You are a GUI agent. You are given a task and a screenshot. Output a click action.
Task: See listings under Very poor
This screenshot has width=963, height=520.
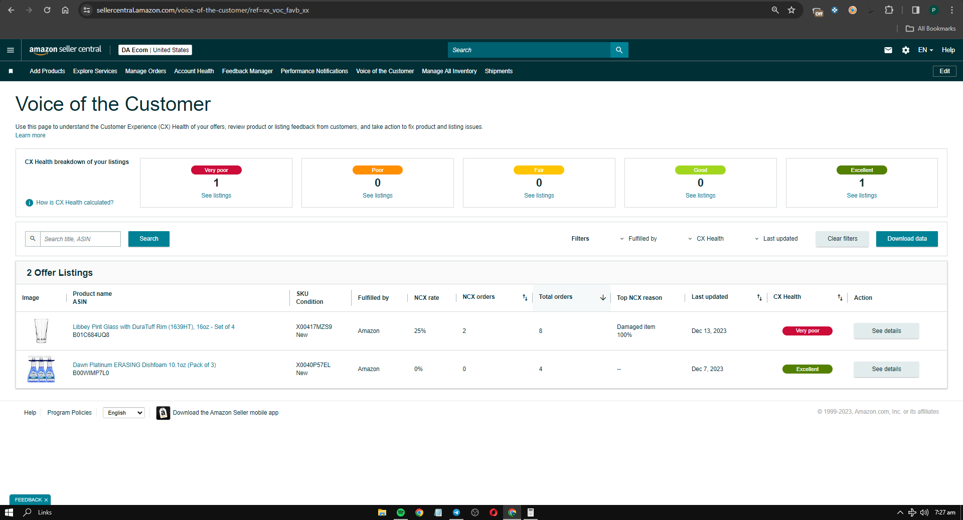(216, 196)
